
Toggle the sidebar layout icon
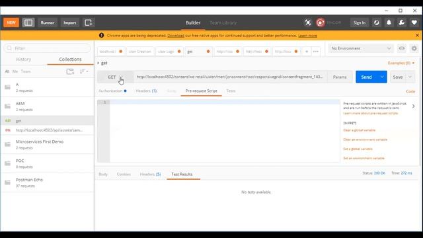coord(28,22)
